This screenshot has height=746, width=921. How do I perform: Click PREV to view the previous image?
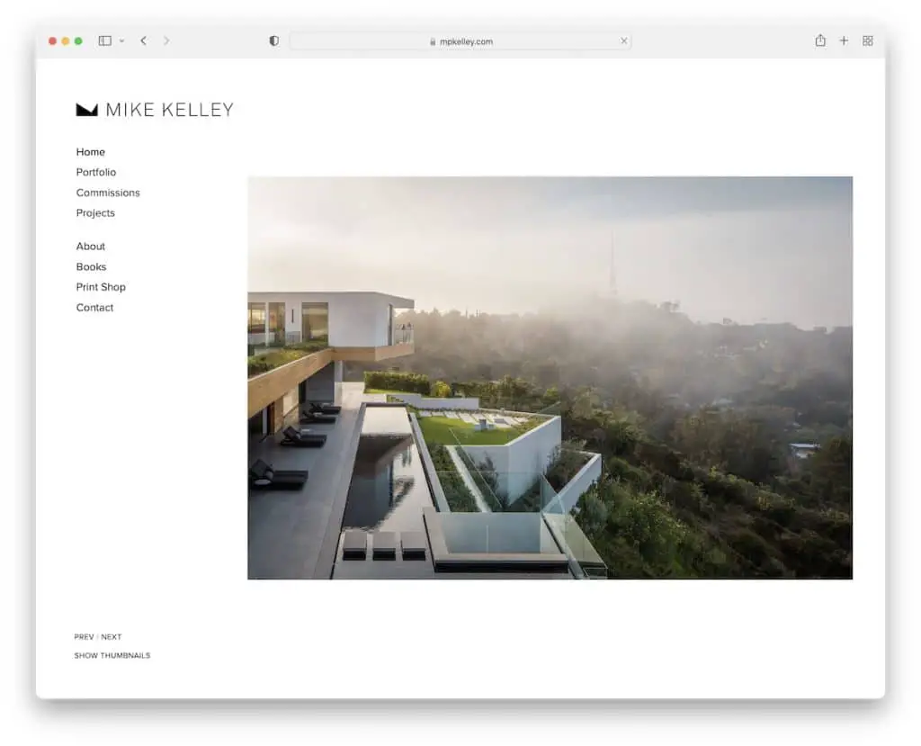[84, 636]
